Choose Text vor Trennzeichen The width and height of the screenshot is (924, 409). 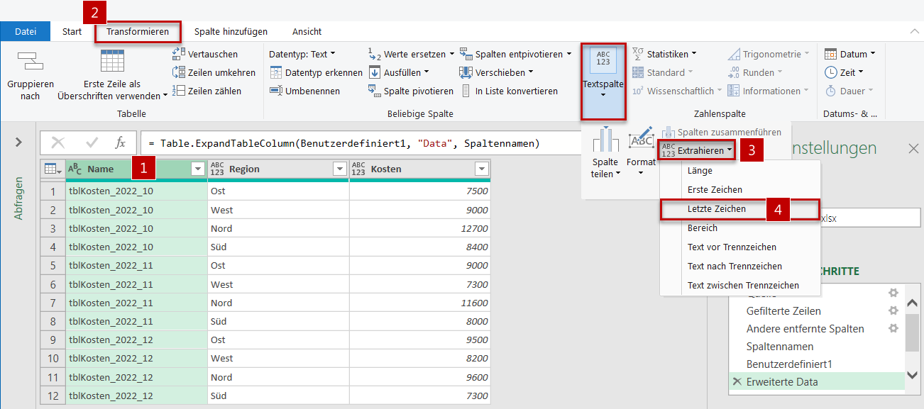(x=739, y=247)
